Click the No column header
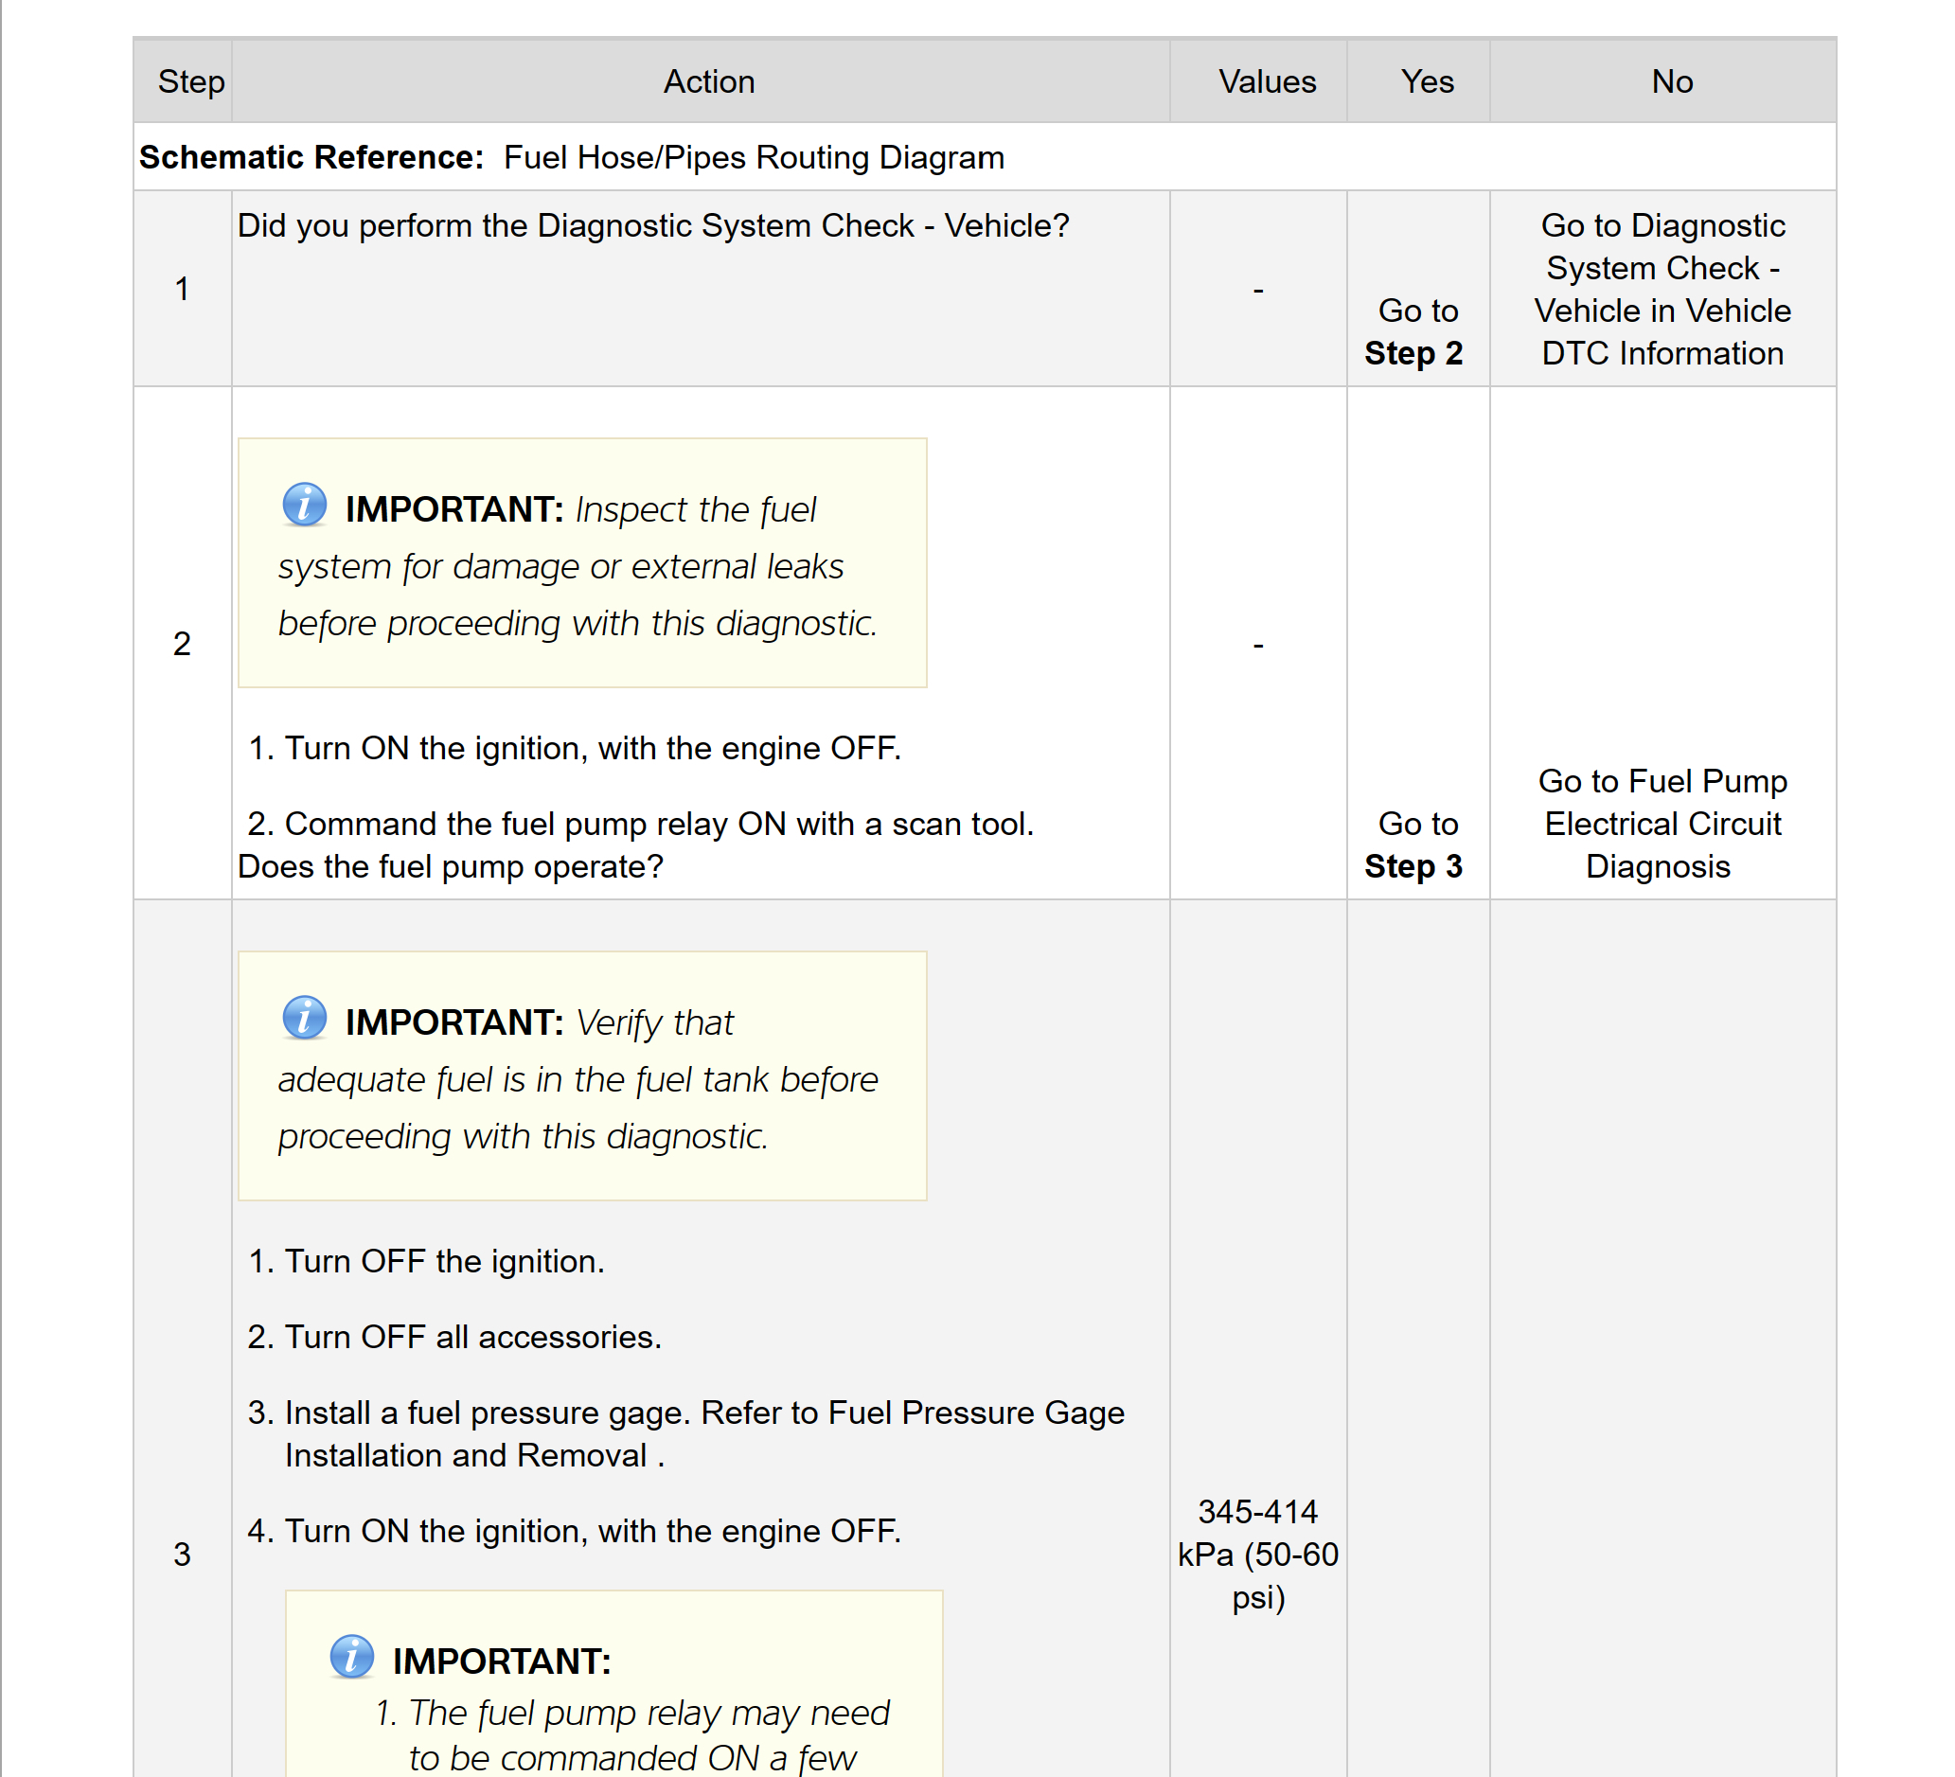This screenshot has width=1955, height=1777. tap(1672, 81)
